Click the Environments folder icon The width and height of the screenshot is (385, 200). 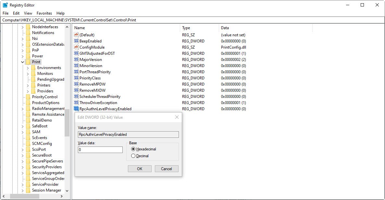coord(33,68)
